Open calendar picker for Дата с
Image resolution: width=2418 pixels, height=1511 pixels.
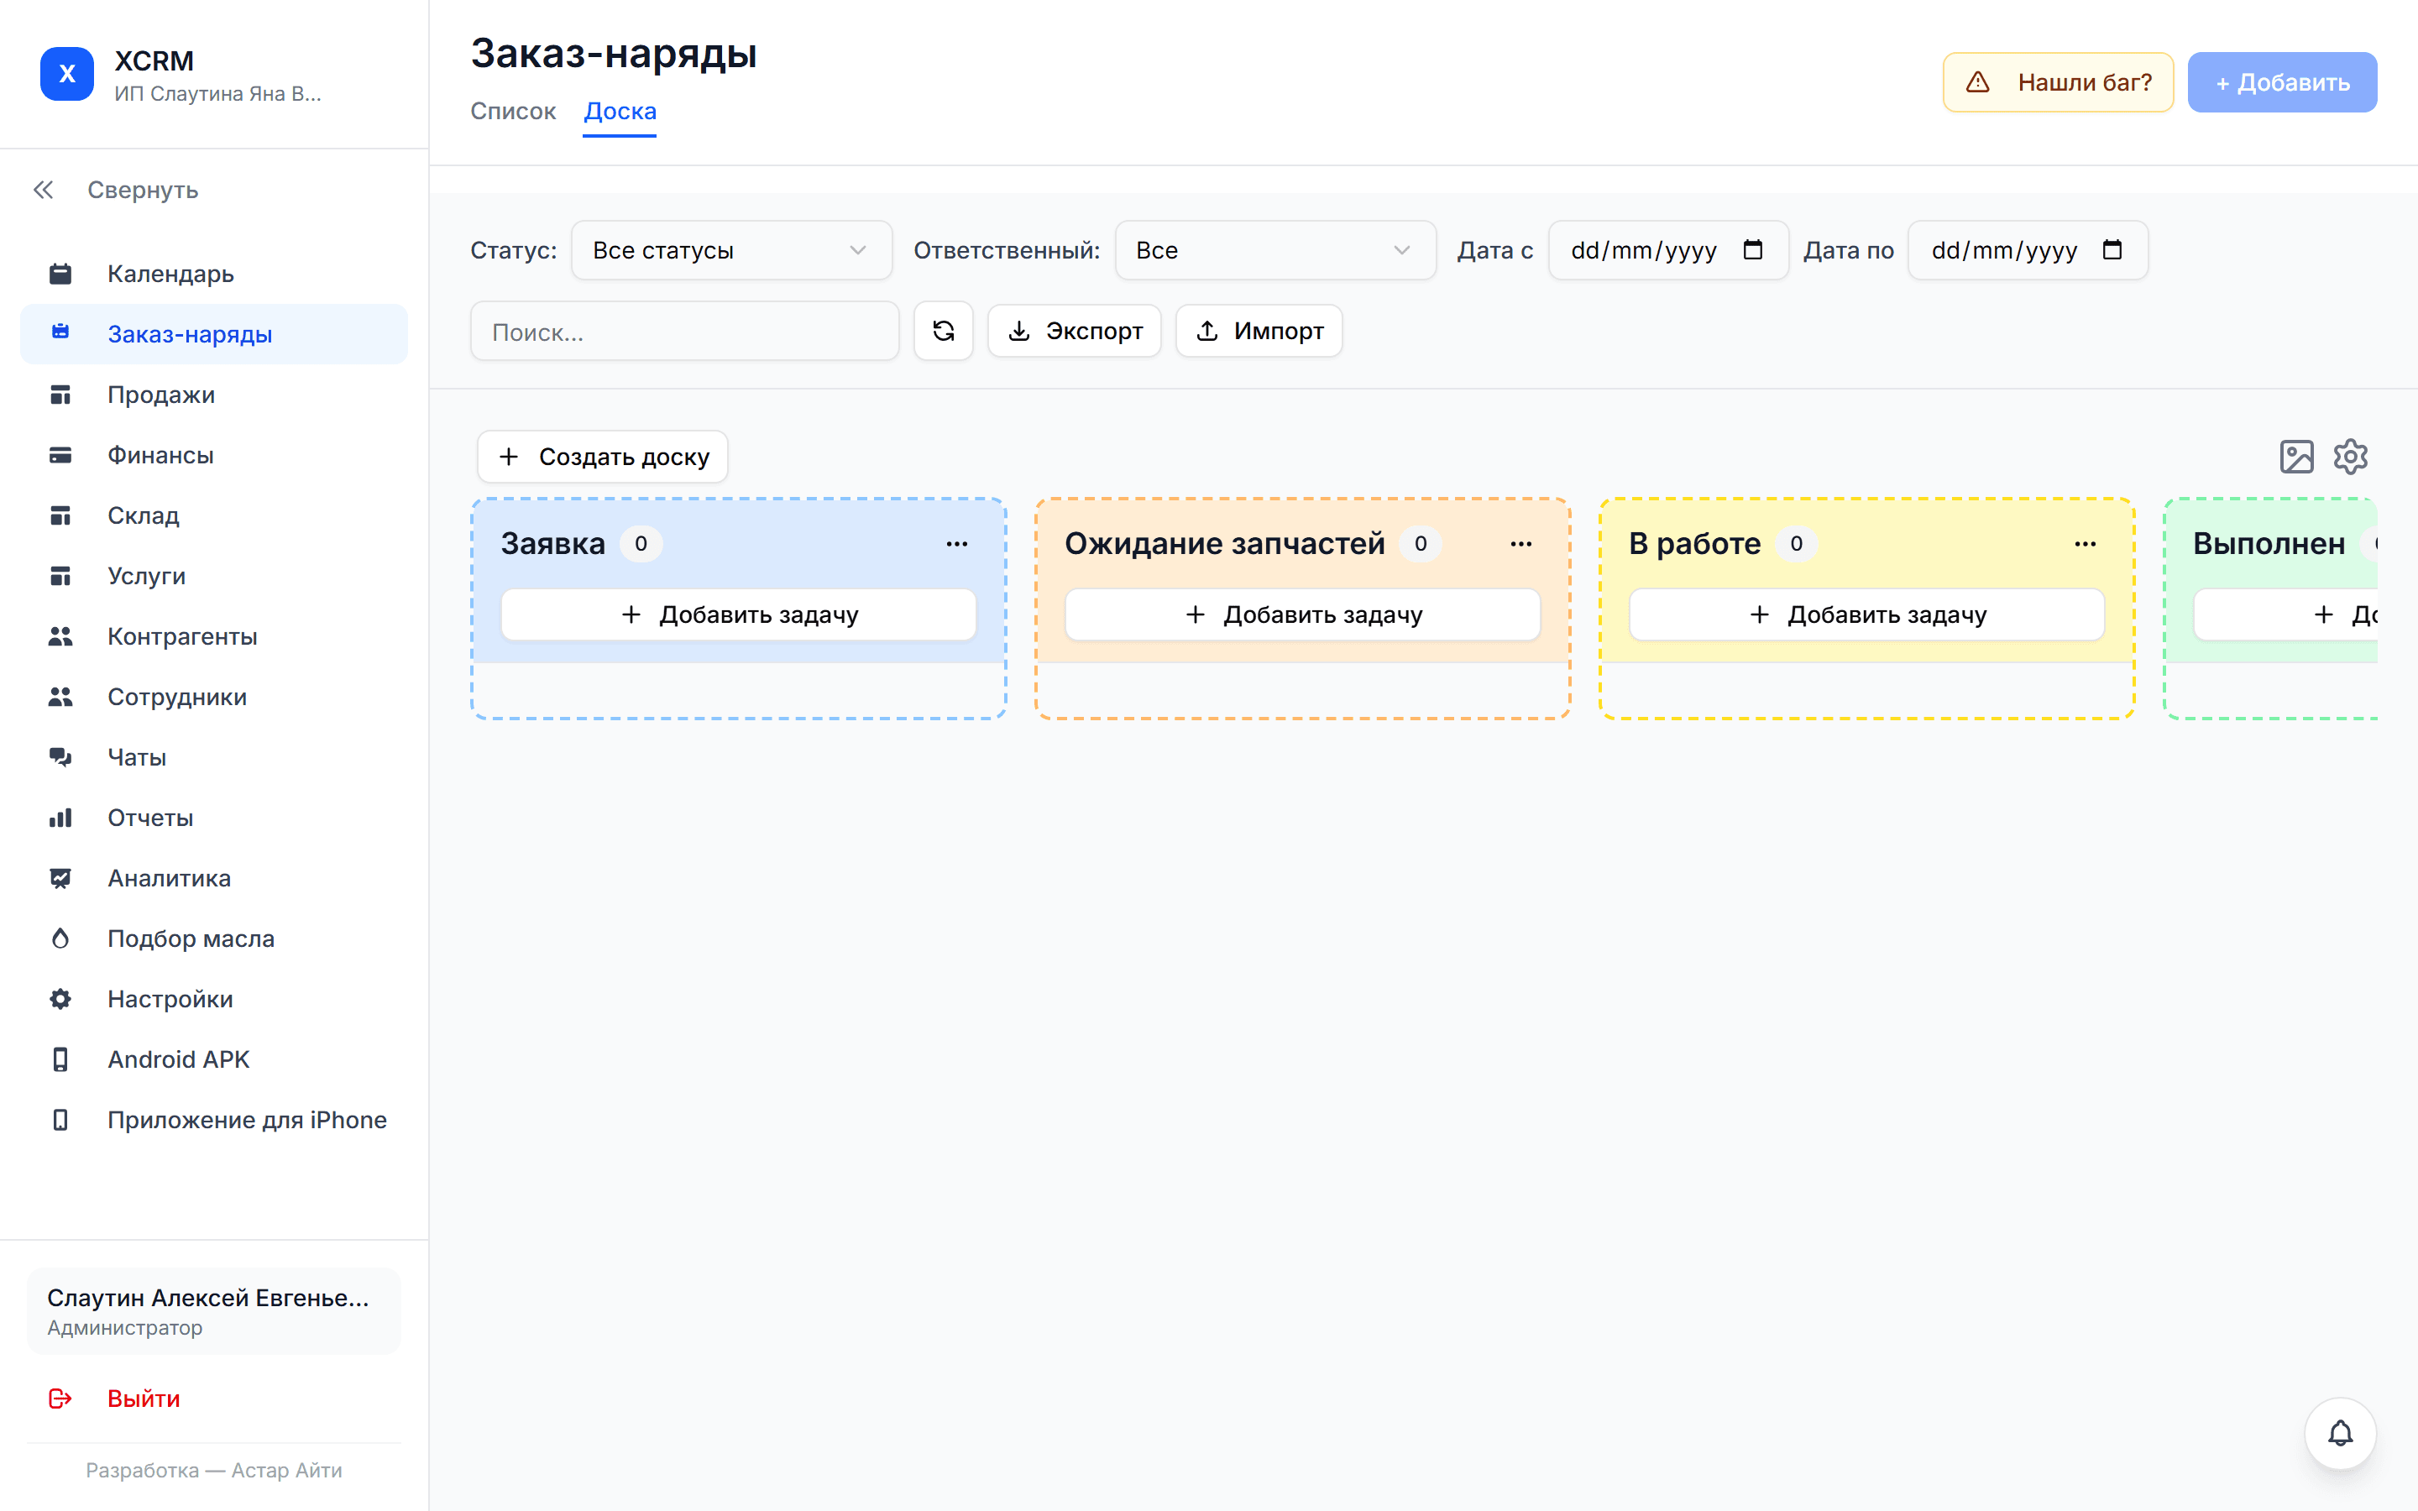point(1752,248)
